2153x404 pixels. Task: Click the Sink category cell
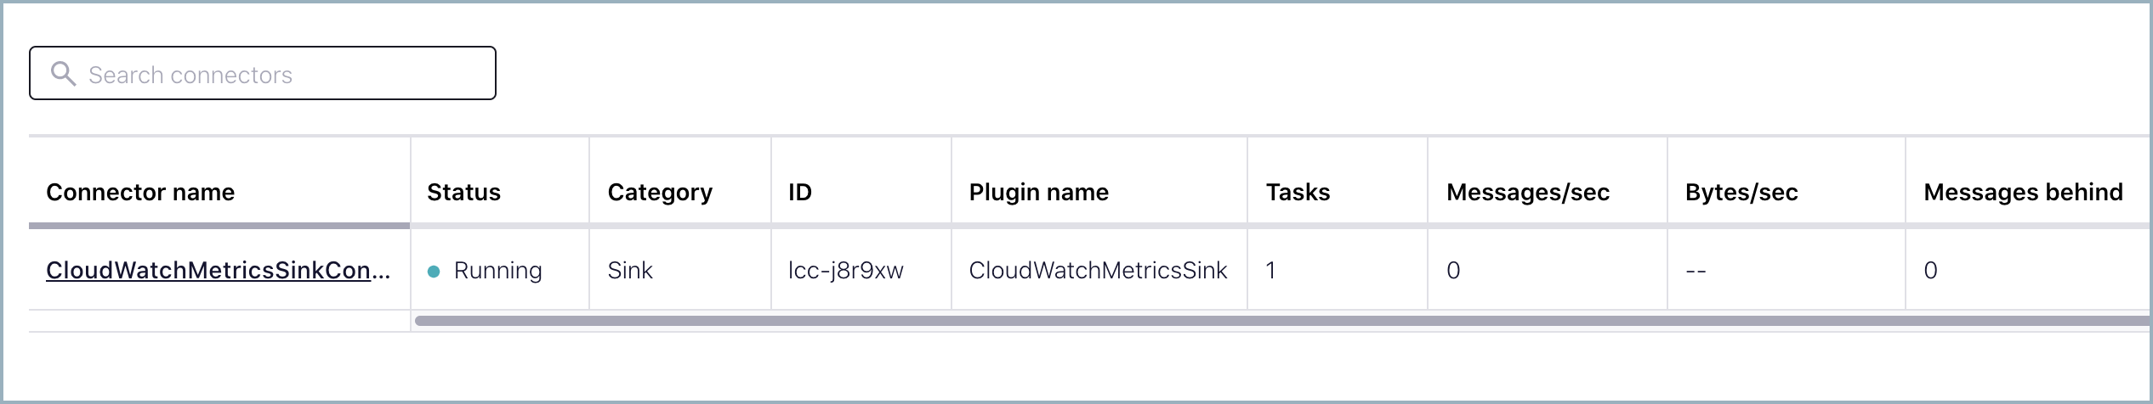630,270
